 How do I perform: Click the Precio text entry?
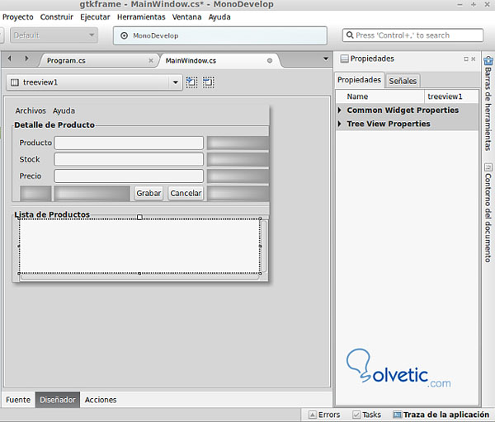click(x=129, y=176)
